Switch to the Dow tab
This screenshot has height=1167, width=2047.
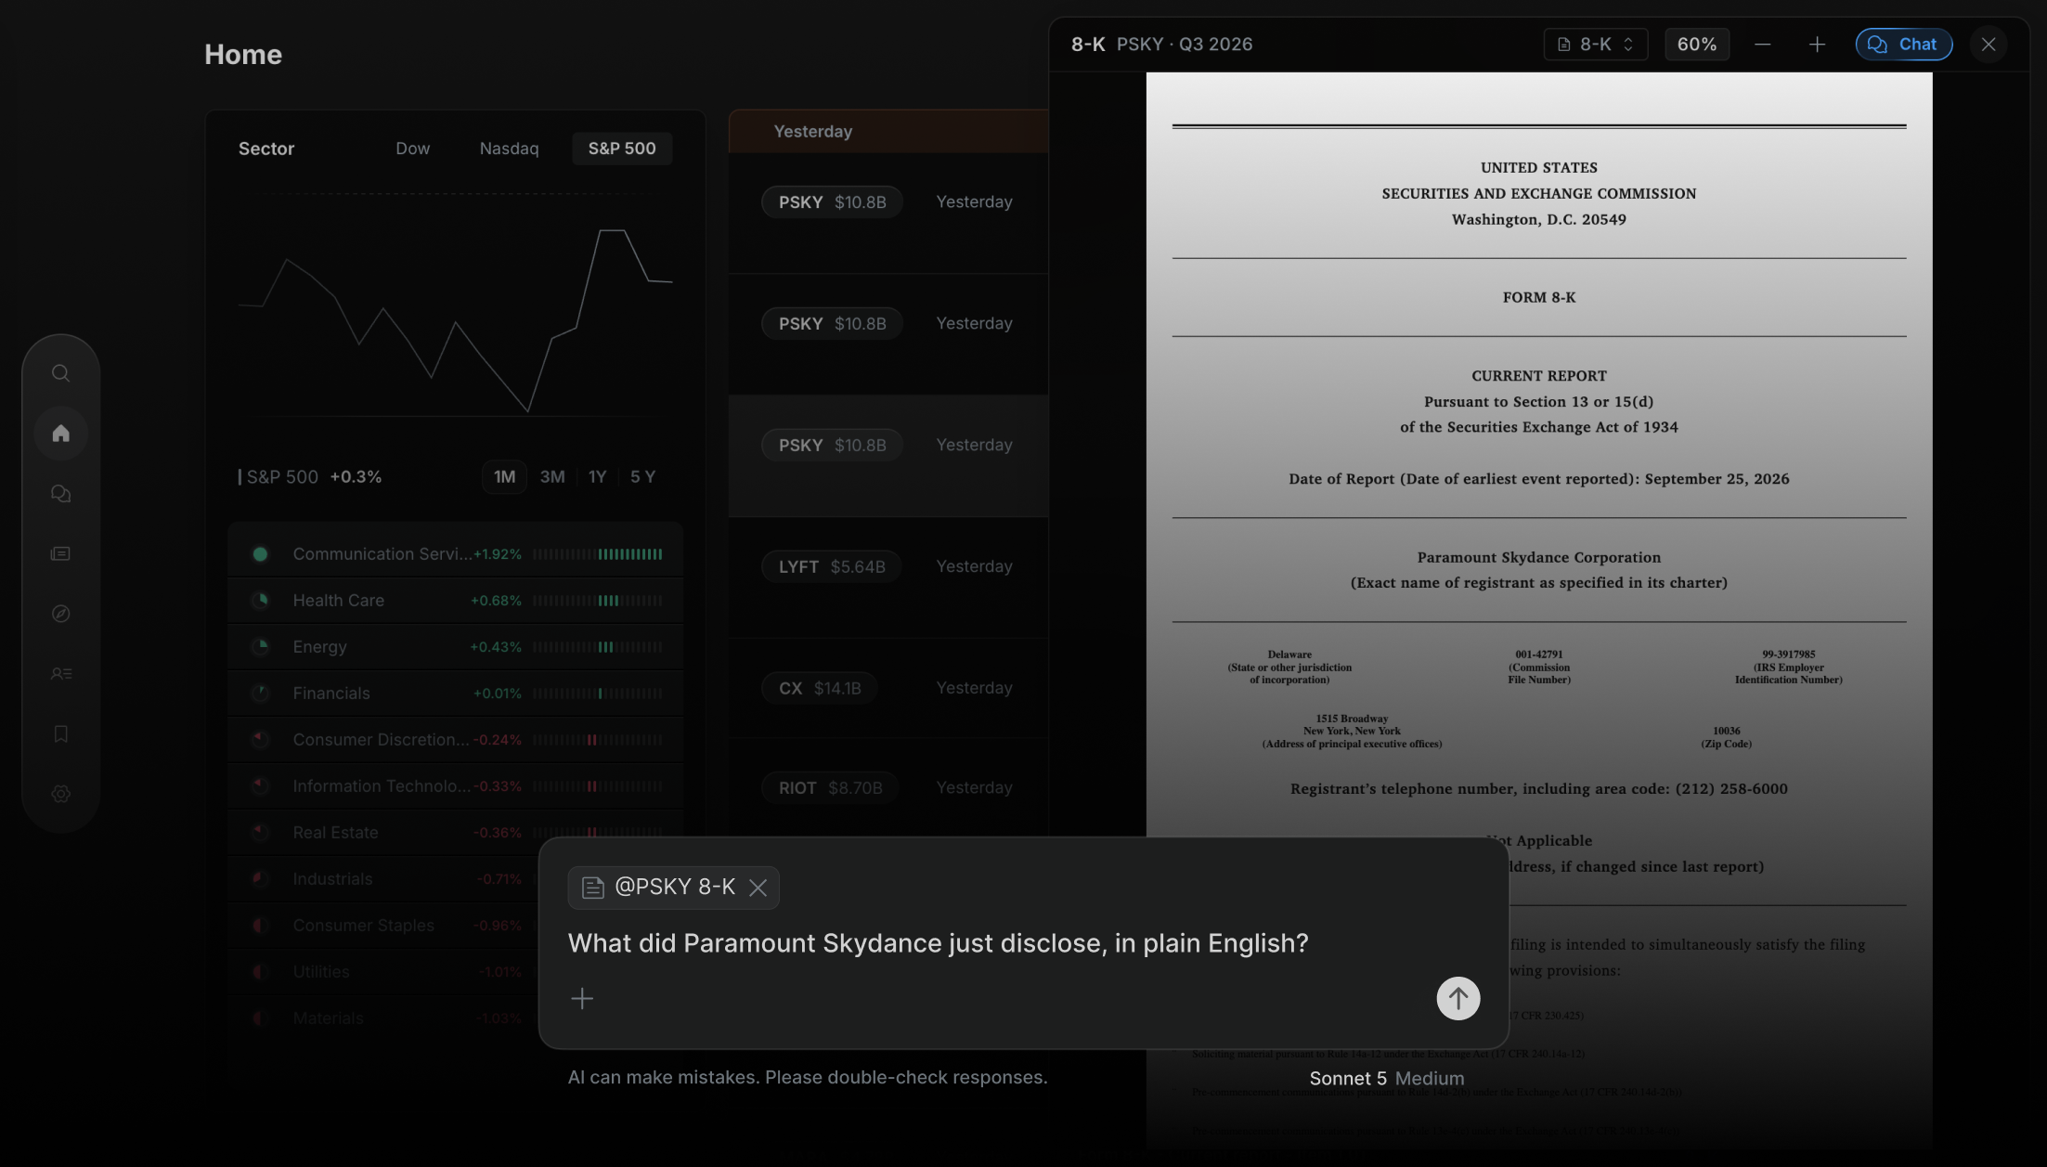[x=412, y=149]
